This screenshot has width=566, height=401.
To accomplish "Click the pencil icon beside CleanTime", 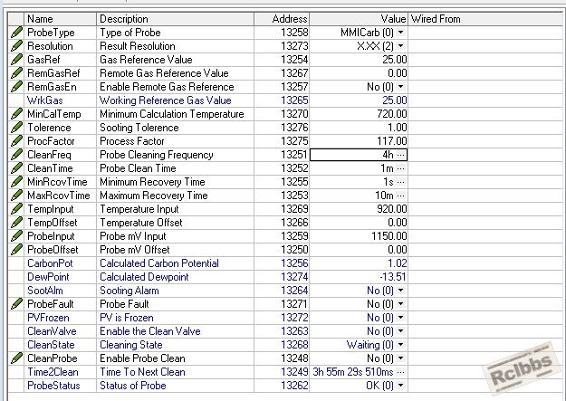I will (x=16, y=168).
